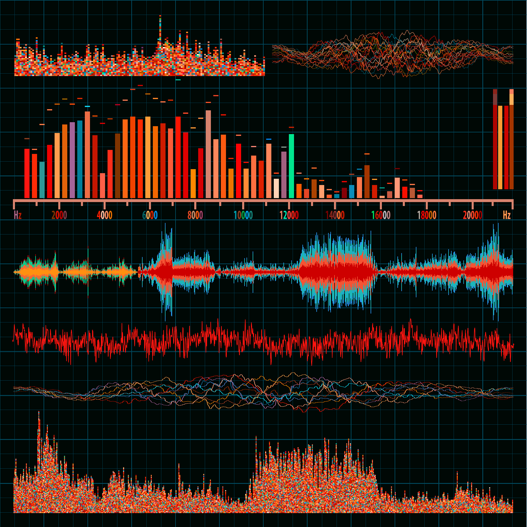Image resolution: width=527 pixels, height=527 pixels.
Task: Click the 20000 frequency label
Action: 472,215
